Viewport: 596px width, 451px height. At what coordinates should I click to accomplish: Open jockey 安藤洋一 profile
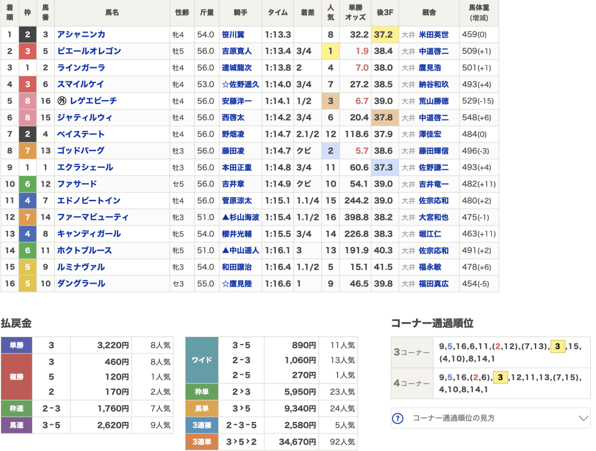(x=237, y=101)
